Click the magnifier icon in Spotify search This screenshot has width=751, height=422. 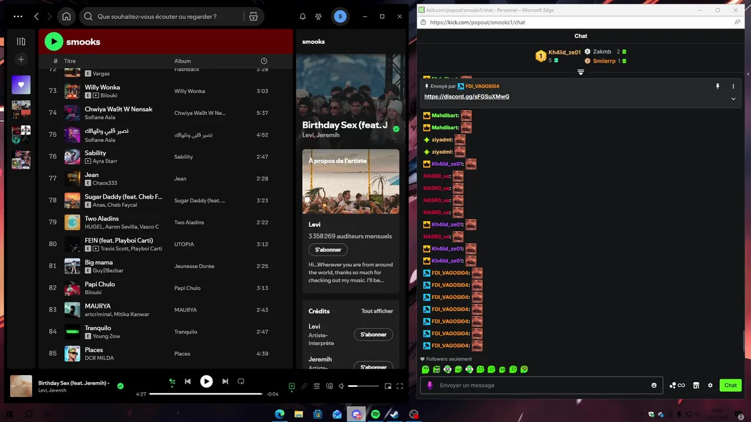[88, 16]
